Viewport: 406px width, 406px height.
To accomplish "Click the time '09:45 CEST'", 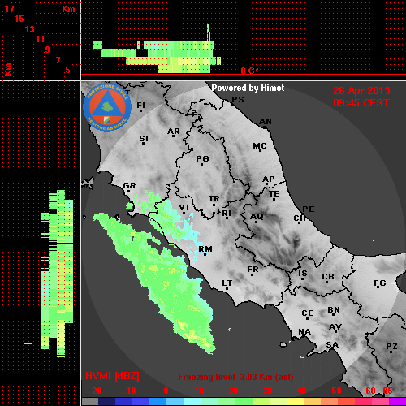I will pyautogui.click(x=361, y=103).
